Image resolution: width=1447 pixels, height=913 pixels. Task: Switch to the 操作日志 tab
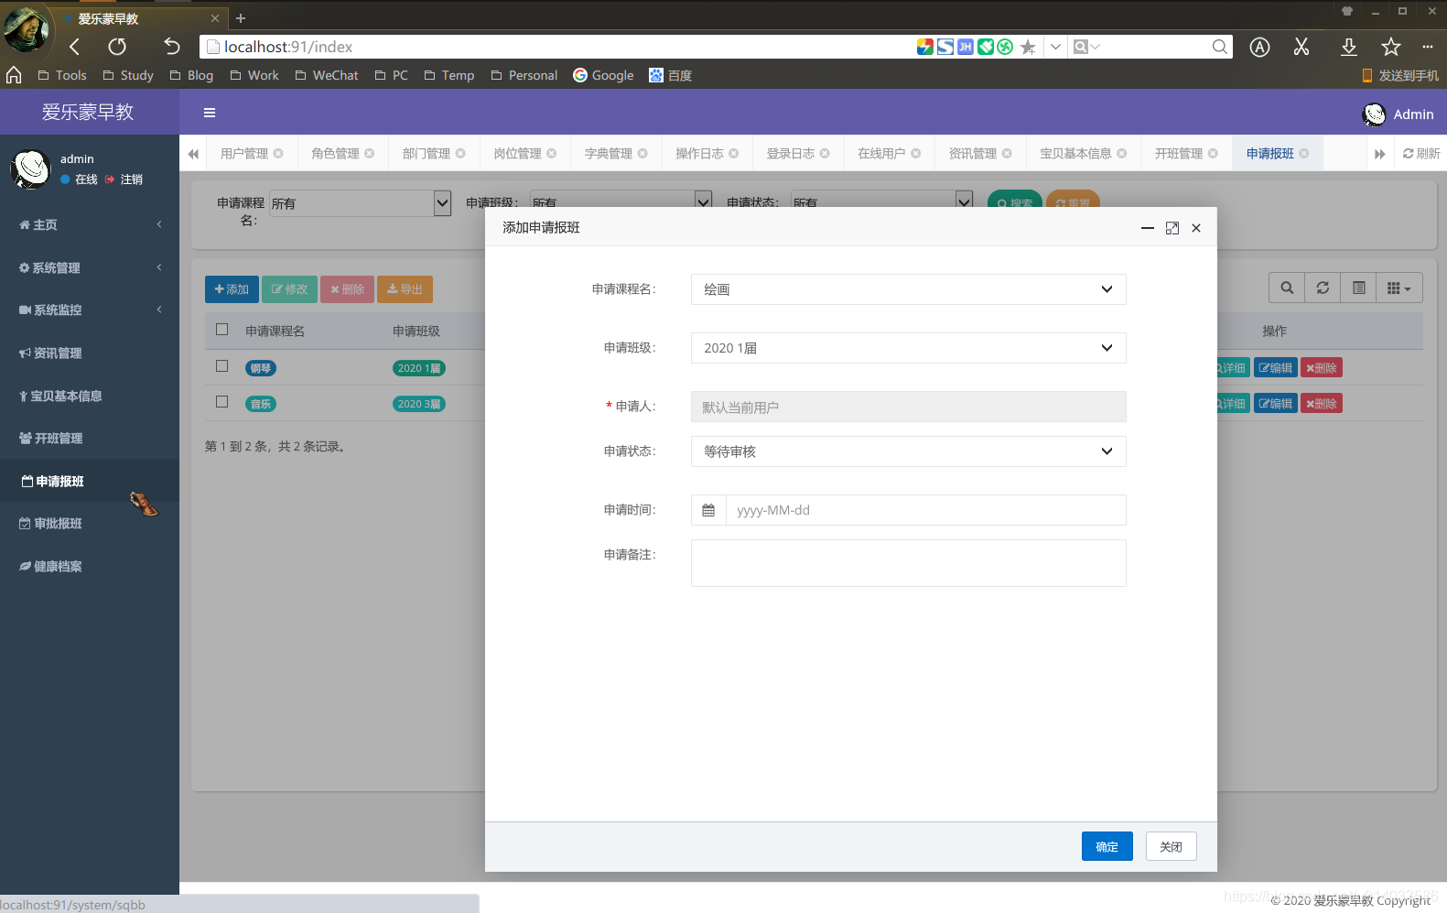[x=699, y=153]
